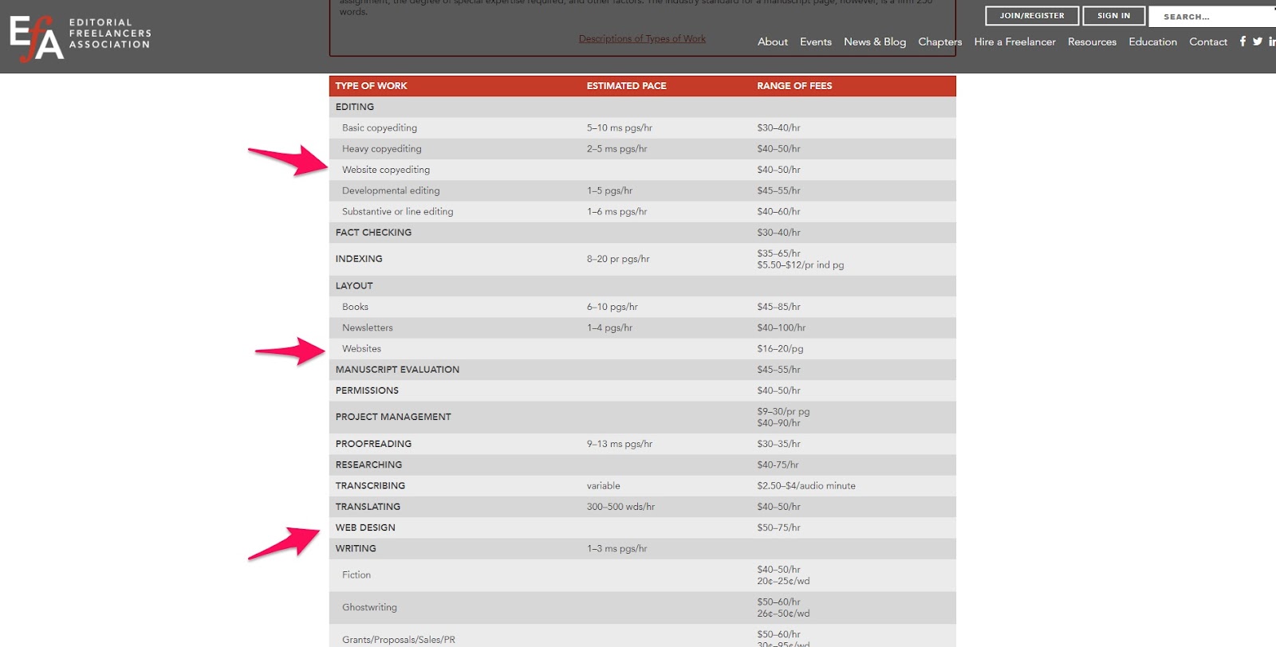Select the Fiction row label
The image size is (1276, 647).
pyautogui.click(x=356, y=575)
